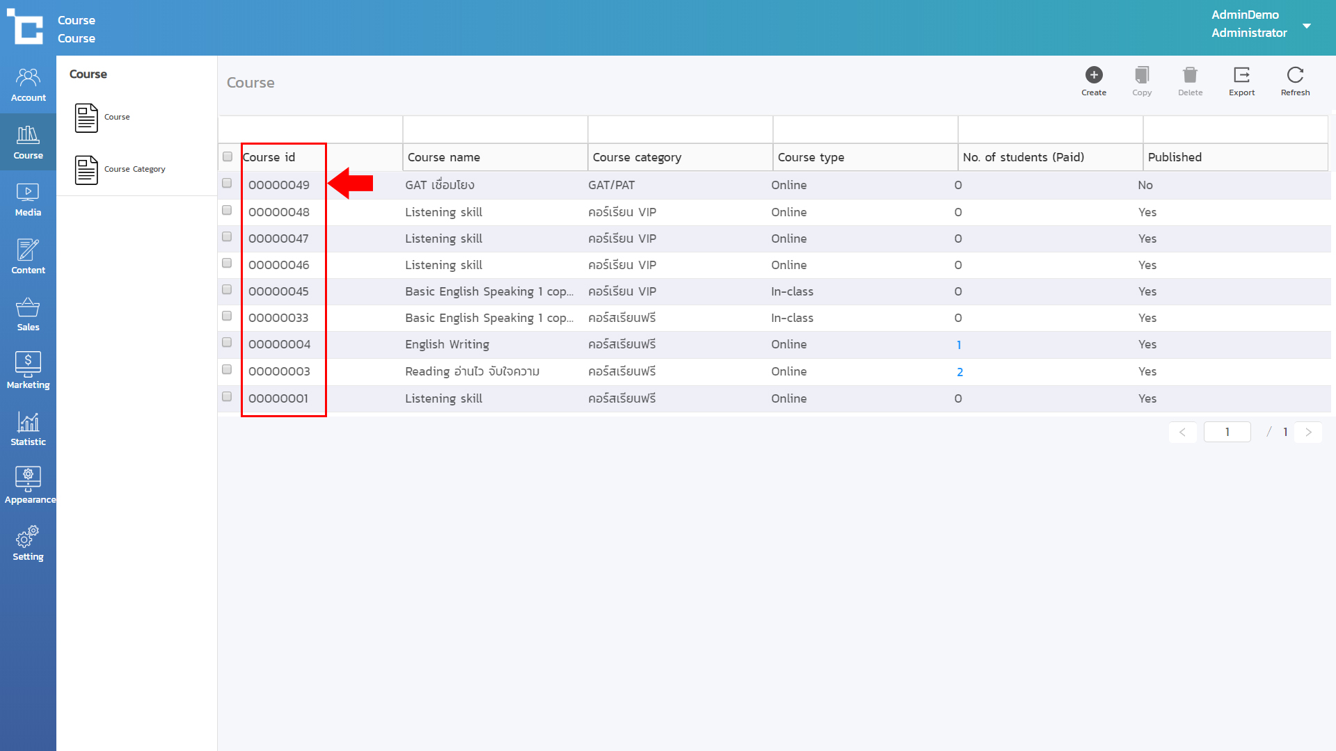Sort by Course name column header
The width and height of the screenshot is (1336, 751).
(444, 158)
